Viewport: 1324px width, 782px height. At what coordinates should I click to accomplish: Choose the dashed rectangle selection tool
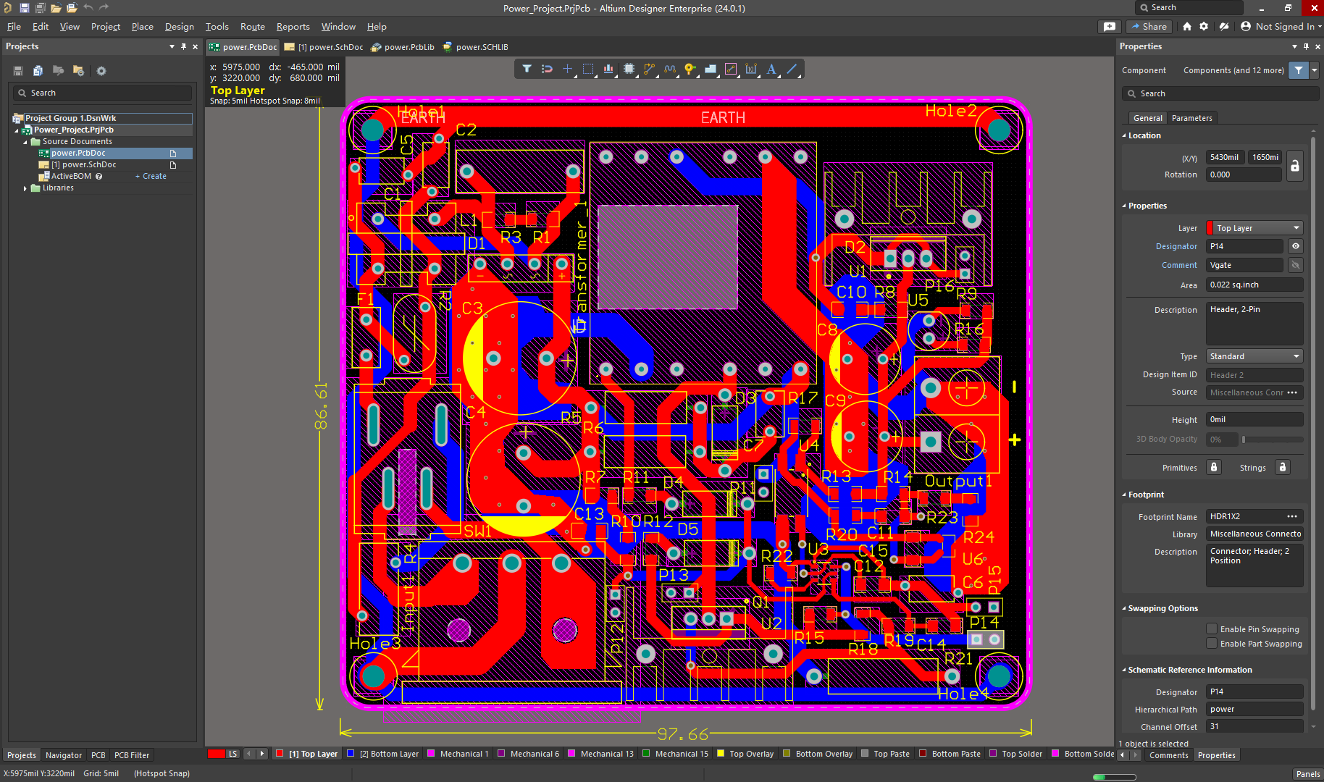coord(588,70)
